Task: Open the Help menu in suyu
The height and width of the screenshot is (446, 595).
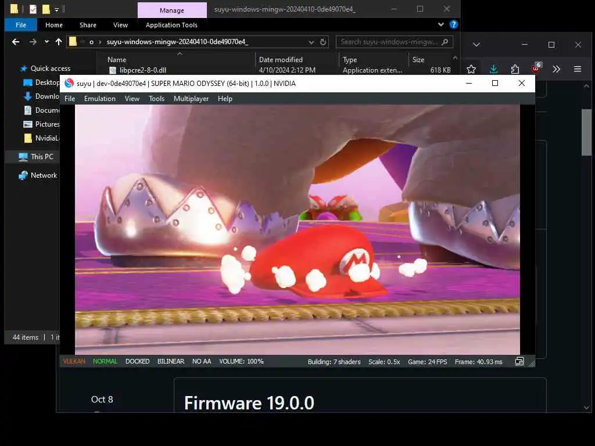Action: coord(225,99)
